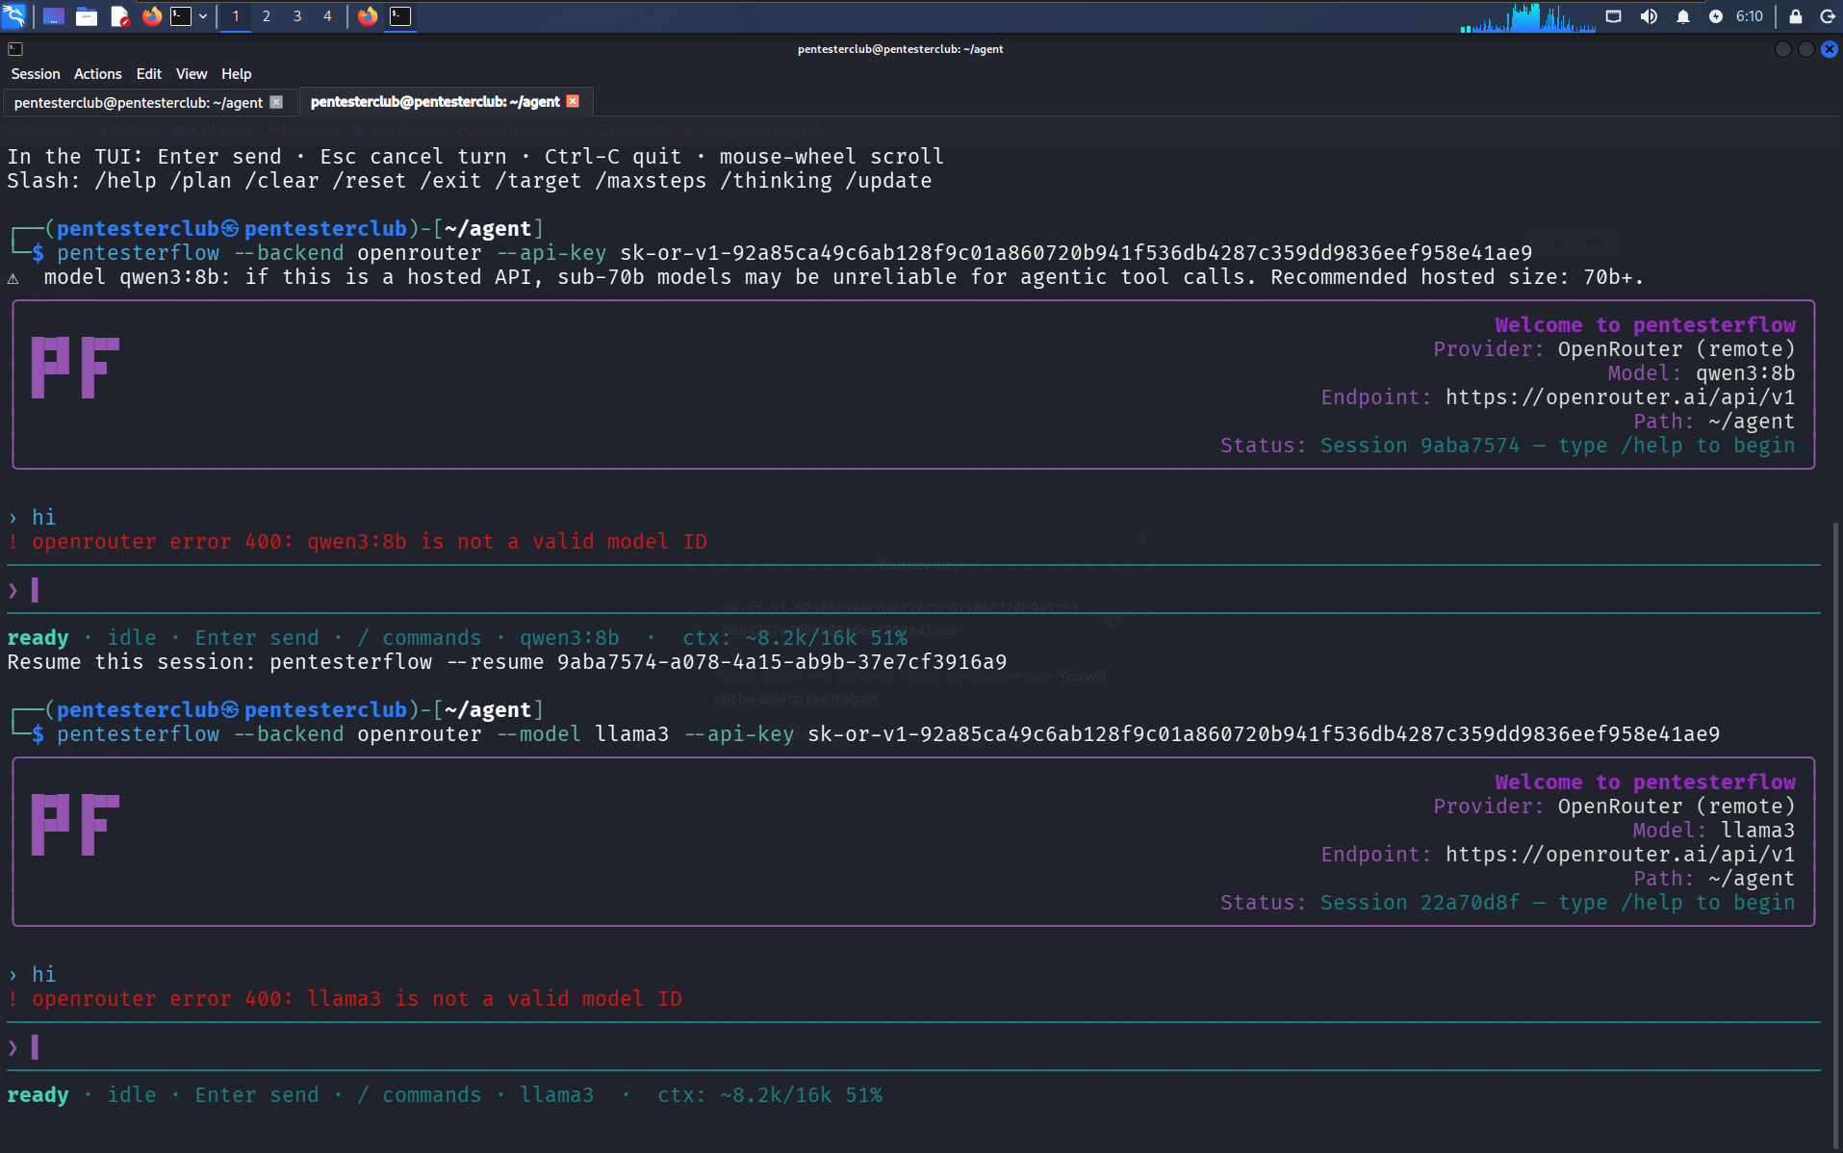The image size is (1843, 1153).
Task: Open the Actions menu
Action: [98, 74]
